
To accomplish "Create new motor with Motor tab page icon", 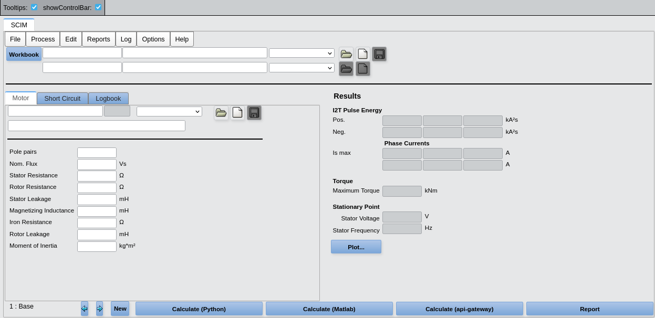I will coord(237,113).
